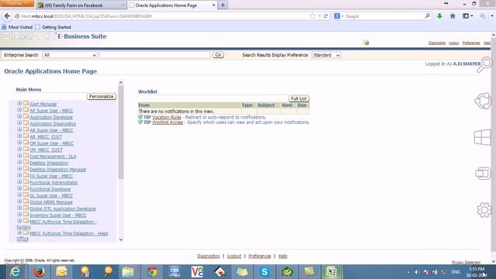
Task: Open the GL Super User - MBCC link
Action: tap(51, 196)
